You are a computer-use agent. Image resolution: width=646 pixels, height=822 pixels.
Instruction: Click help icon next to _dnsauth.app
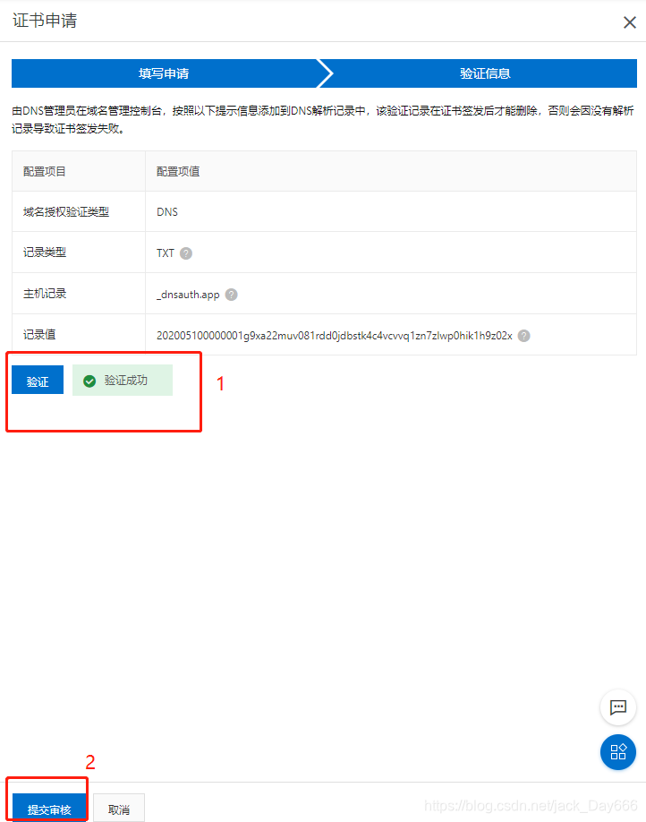point(231,294)
